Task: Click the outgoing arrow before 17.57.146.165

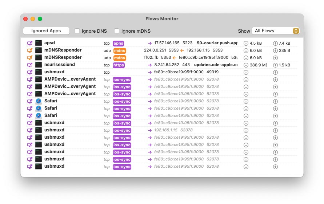Action: (150, 43)
